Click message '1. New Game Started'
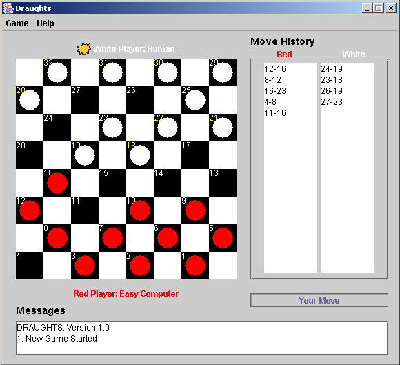This screenshot has width=400, height=365. tap(57, 339)
